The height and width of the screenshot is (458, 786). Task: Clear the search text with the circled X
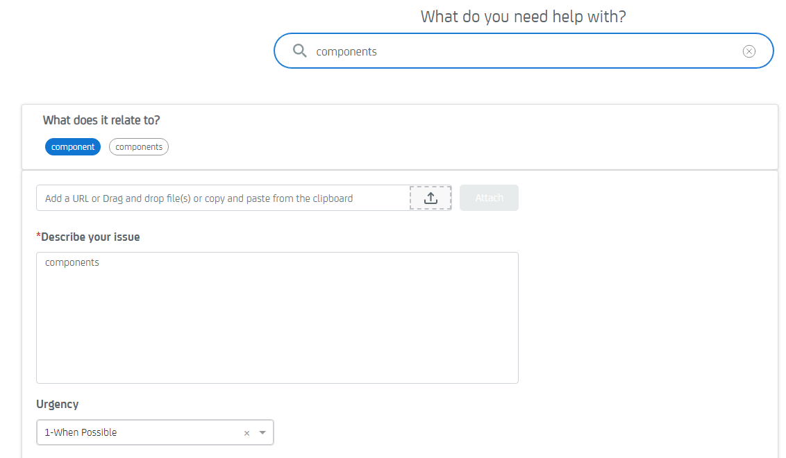coord(749,51)
